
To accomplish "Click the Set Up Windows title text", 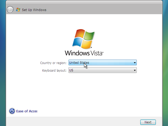I will pos(34,10).
